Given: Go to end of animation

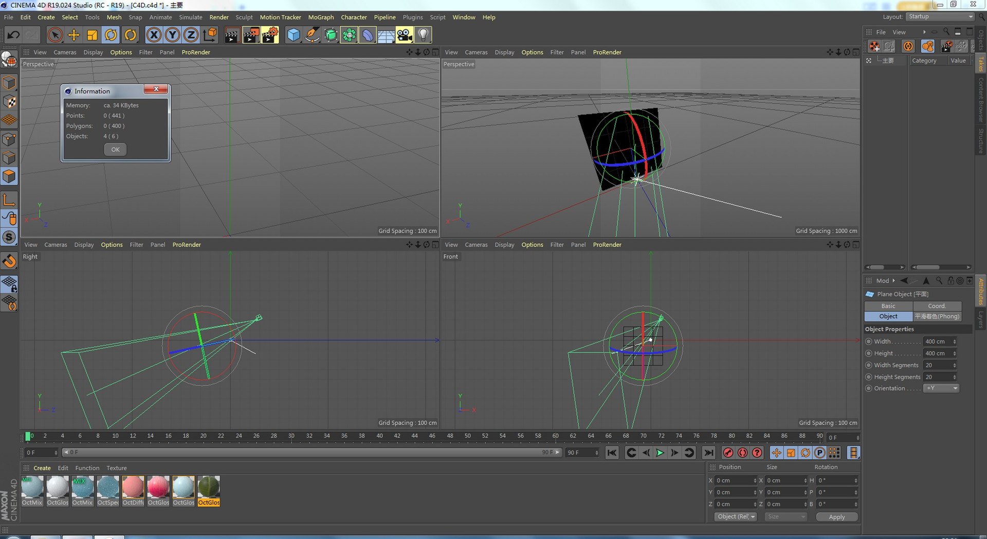Looking at the screenshot, I should [708, 453].
